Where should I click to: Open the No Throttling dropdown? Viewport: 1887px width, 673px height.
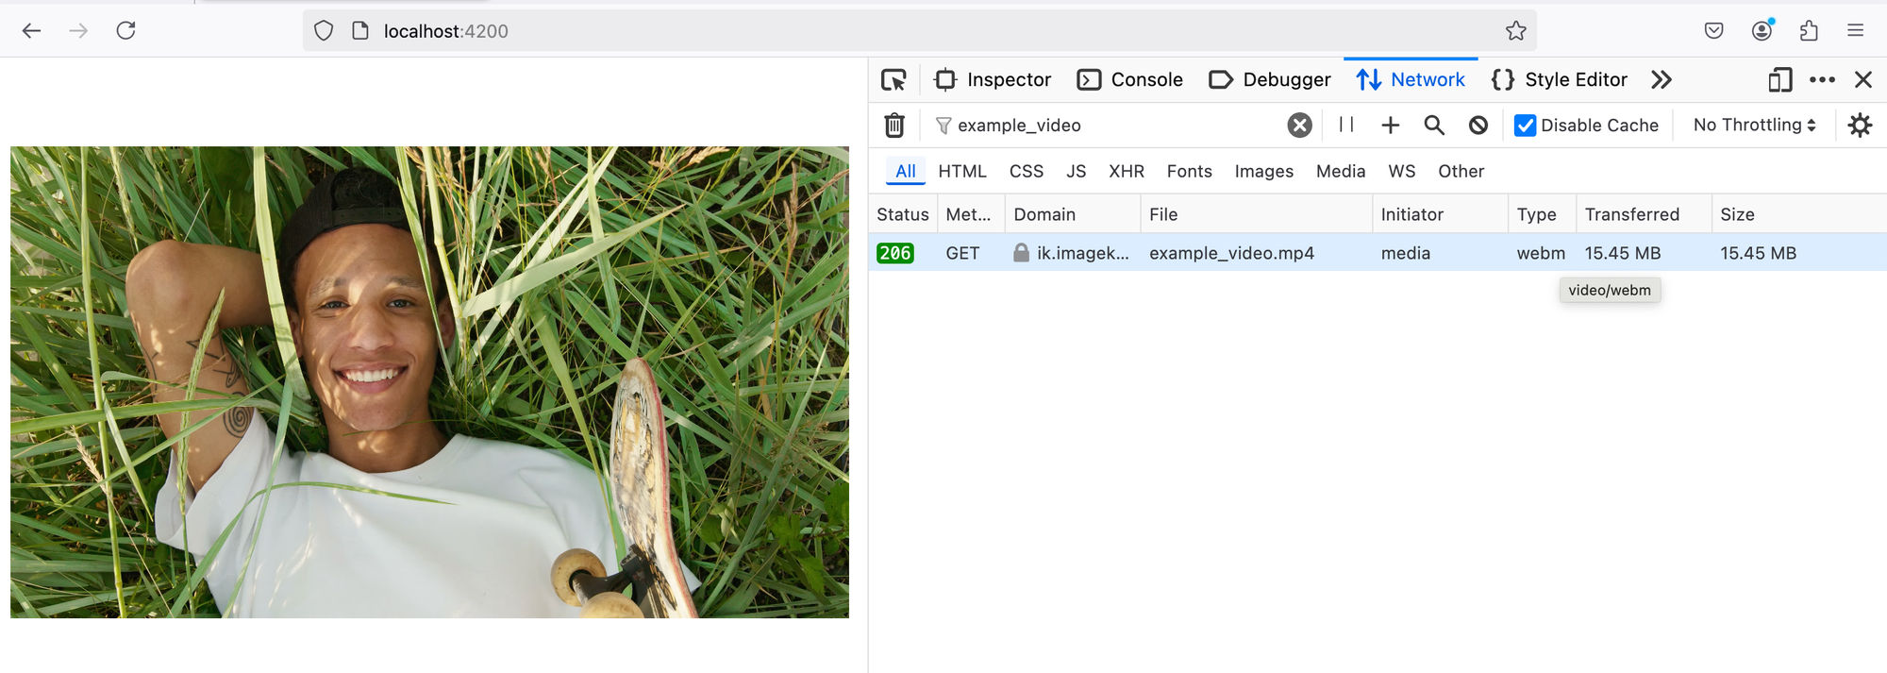click(1754, 126)
